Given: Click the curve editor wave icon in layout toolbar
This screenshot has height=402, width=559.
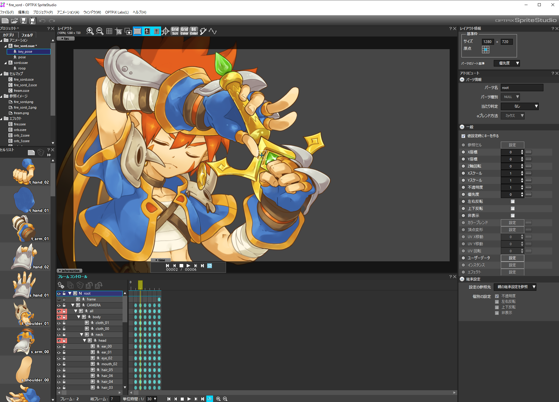Looking at the screenshot, I should (x=213, y=31).
